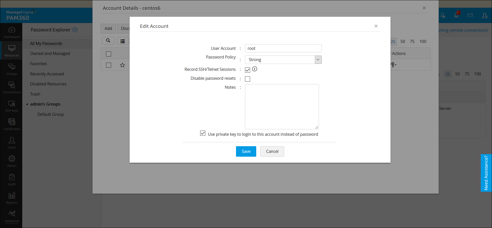
Task: Open the account actions key icon
Action: coord(393,65)
